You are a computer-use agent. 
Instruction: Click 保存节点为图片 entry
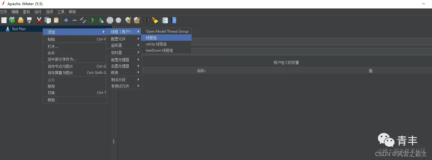[75, 66]
